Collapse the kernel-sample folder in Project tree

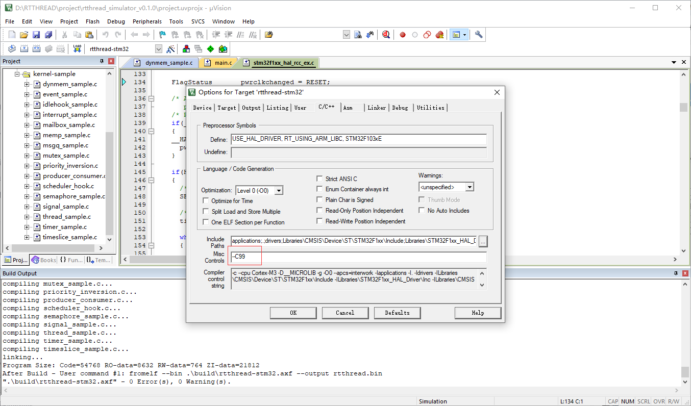tap(17, 74)
